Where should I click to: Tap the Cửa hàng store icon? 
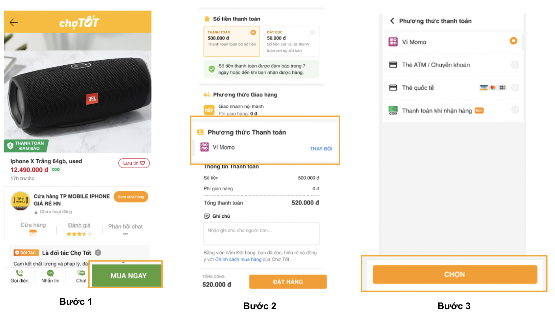pos(33,233)
